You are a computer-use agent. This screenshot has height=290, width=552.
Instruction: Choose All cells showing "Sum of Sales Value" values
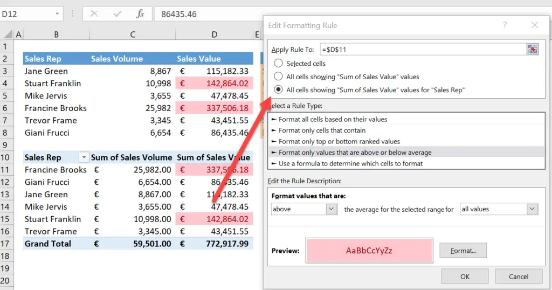pyautogui.click(x=278, y=77)
